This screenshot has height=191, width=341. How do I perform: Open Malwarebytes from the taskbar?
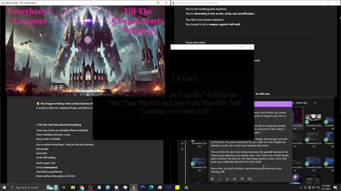click(169, 188)
